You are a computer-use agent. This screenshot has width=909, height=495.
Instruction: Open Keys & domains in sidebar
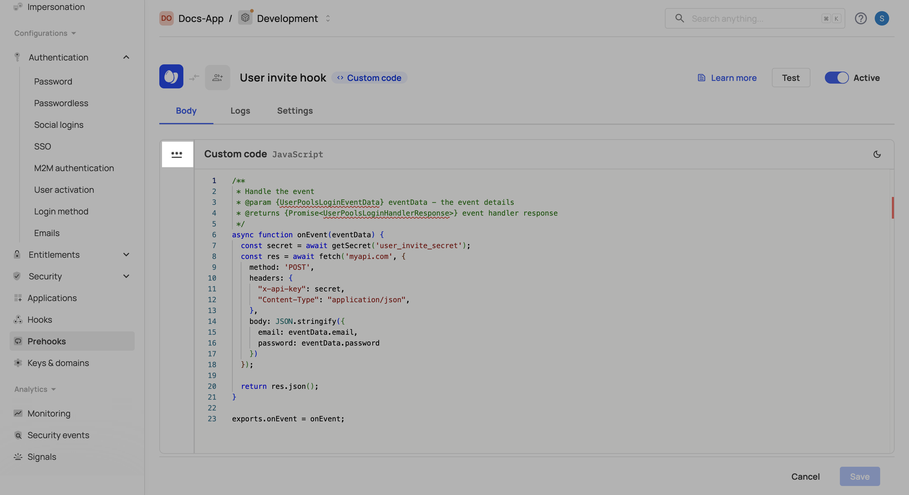point(58,363)
